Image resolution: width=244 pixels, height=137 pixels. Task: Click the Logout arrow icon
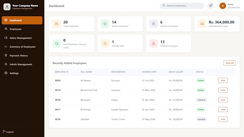[4, 131]
